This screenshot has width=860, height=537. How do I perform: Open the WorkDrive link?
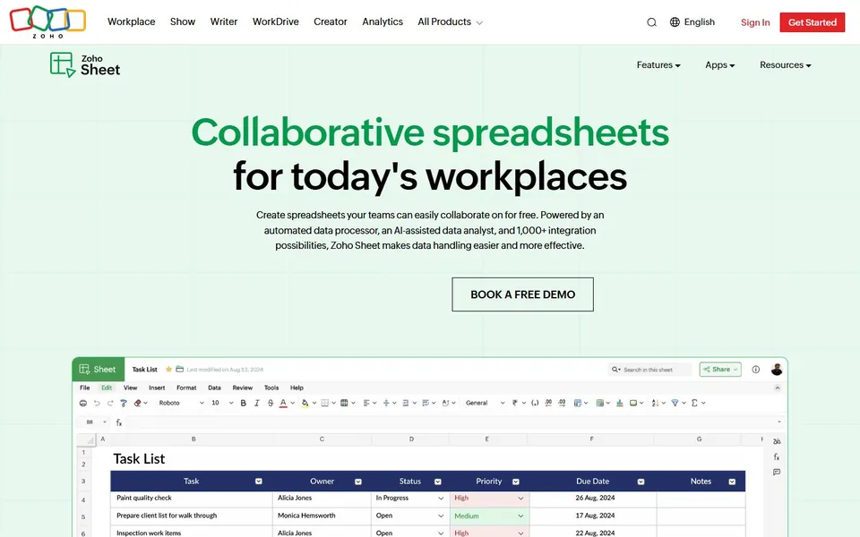pyautogui.click(x=275, y=21)
